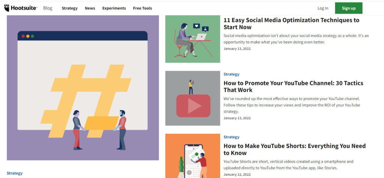Click Strategy tag above YouTube Shorts article
This screenshot has width=384, height=178.
tap(231, 137)
